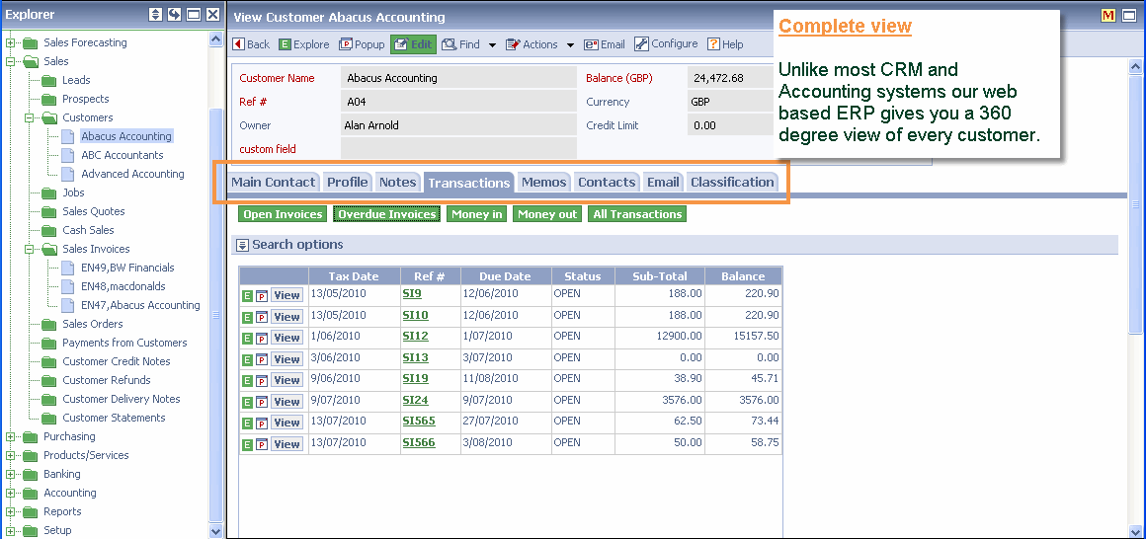Expand the Purchasing folder in Explorer
Viewport: 1146px width, 539px height.
[x=11, y=436]
